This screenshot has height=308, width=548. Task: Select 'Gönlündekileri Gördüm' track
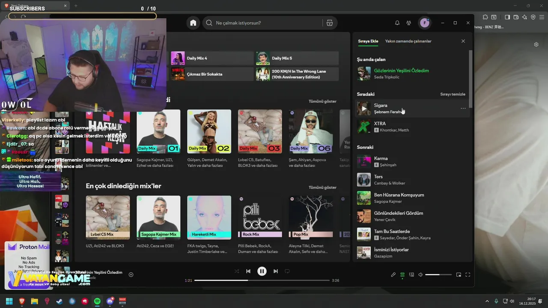(x=412, y=216)
